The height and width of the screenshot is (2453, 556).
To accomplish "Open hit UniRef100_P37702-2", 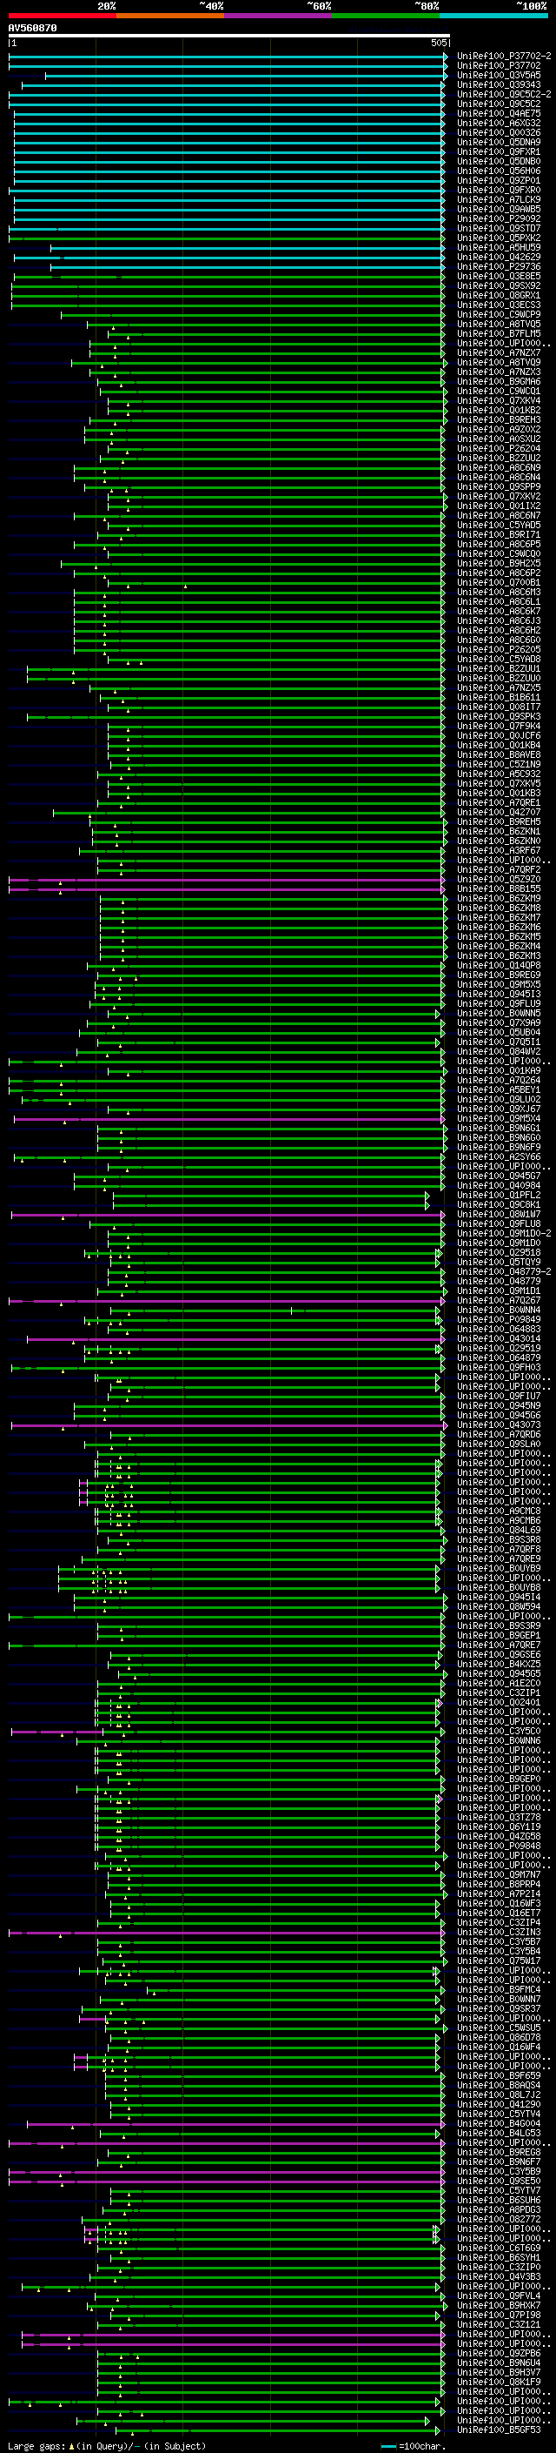I will [x=504, y=57].
